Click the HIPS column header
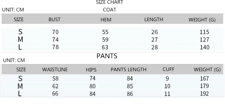Image resolution: width=225 pixels, height=107 pixels. pos(91,70)
